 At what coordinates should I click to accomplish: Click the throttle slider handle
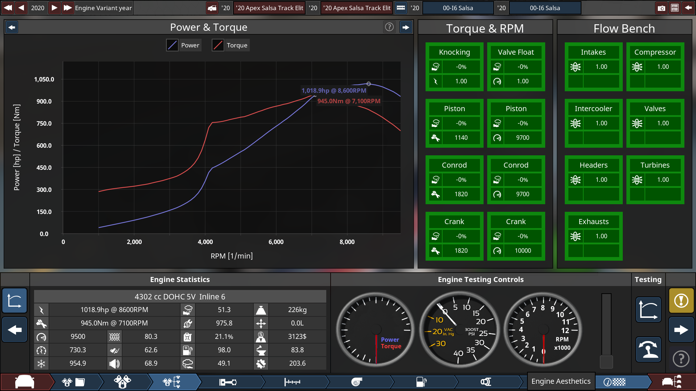(x=606, y=361)
